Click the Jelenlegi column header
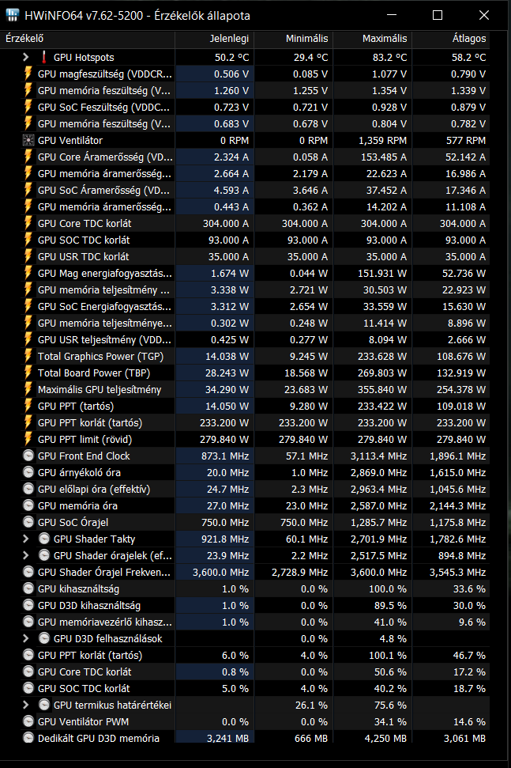The height and width of the screenshot is (768, 511). coord(215,38)
